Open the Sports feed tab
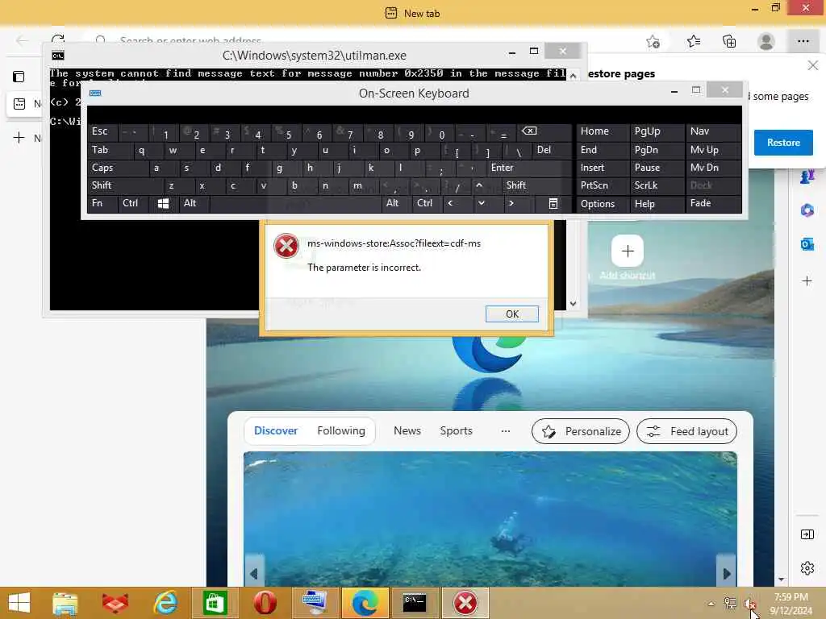This screenshot has height=619, width=826. click(x=456, y=430)
